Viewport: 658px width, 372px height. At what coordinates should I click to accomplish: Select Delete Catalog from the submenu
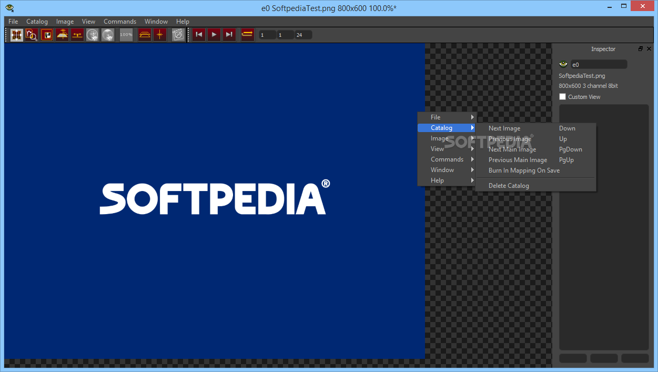[535, 186]
